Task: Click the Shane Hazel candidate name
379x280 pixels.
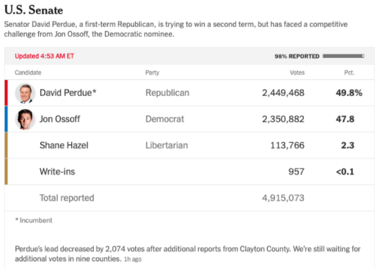Action: (64, 146)
